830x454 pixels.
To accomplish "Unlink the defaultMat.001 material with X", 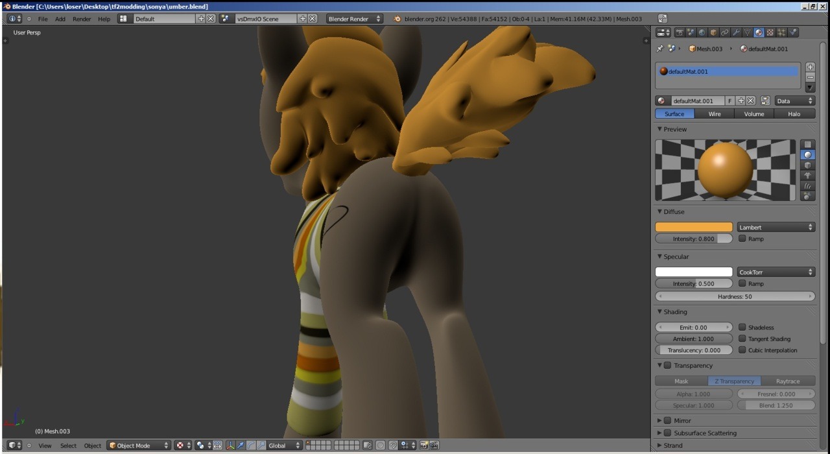I will click(x=751, y=101).
